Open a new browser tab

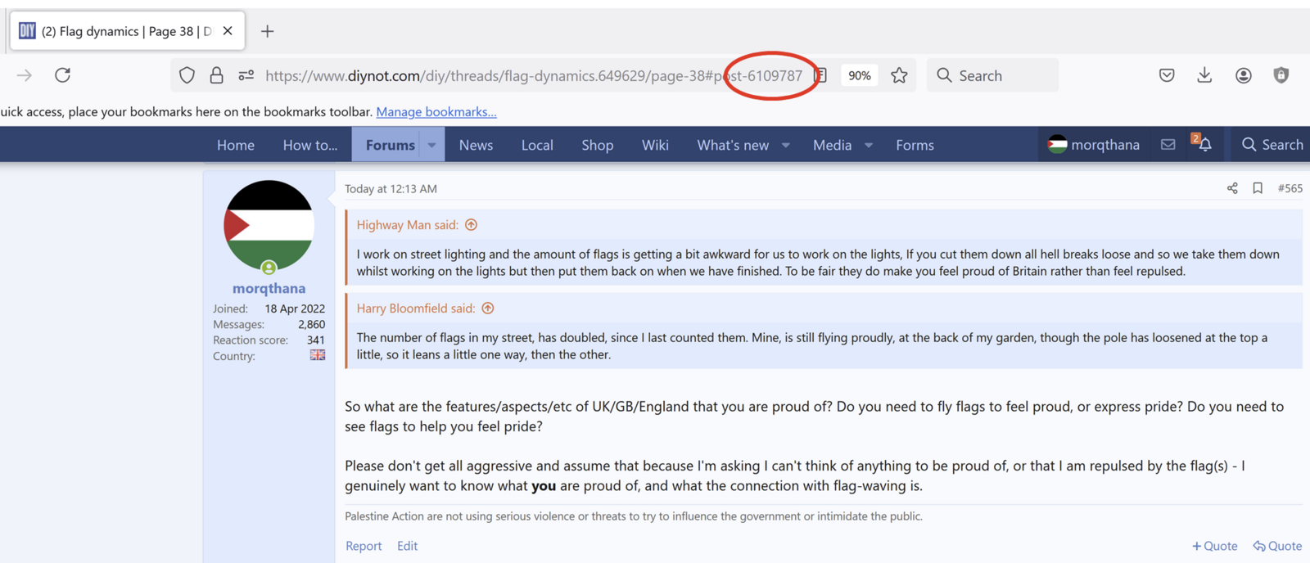267,31
